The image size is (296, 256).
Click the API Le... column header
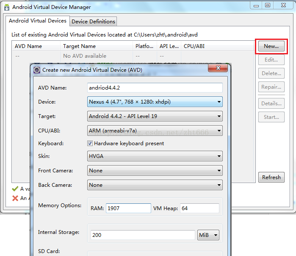click(x=169, y=46)
